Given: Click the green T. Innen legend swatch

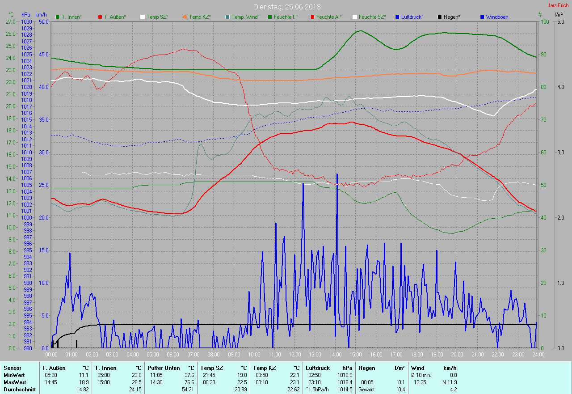Looking at the screenshot, I should point(58,17).
